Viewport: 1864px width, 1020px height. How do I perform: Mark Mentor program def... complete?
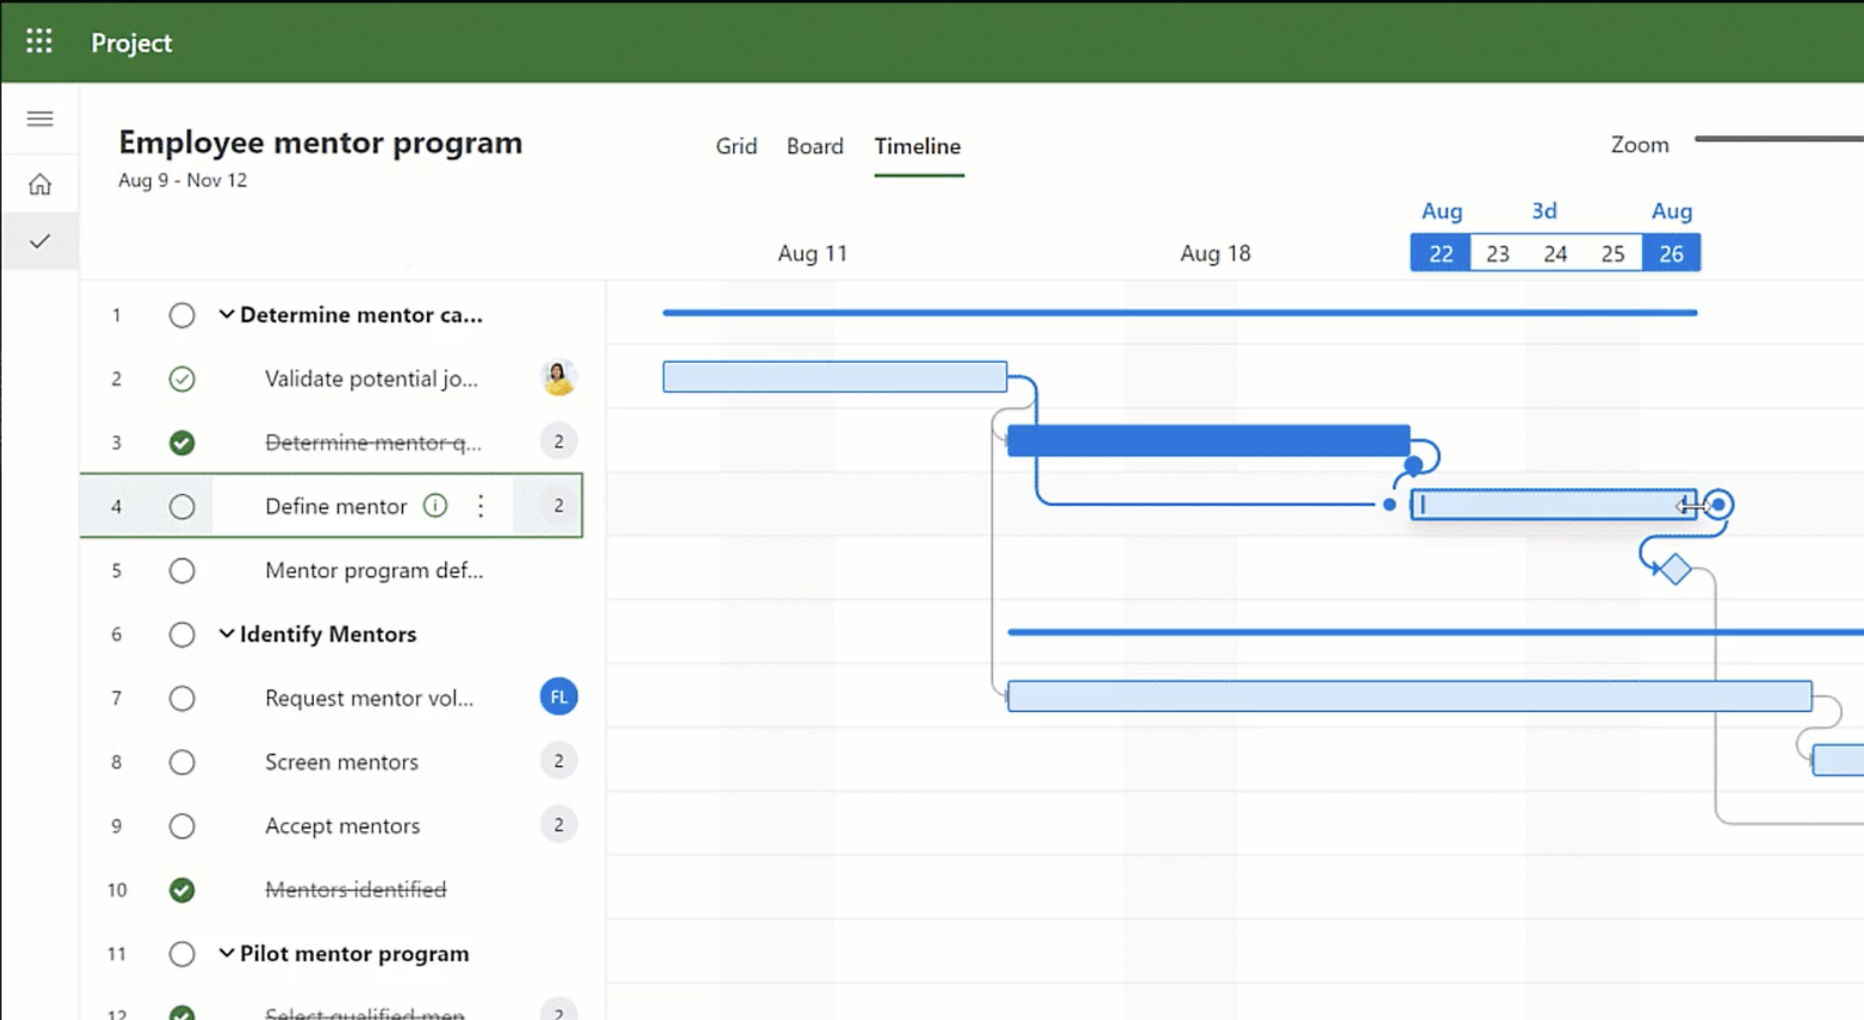tap(182, 571)
